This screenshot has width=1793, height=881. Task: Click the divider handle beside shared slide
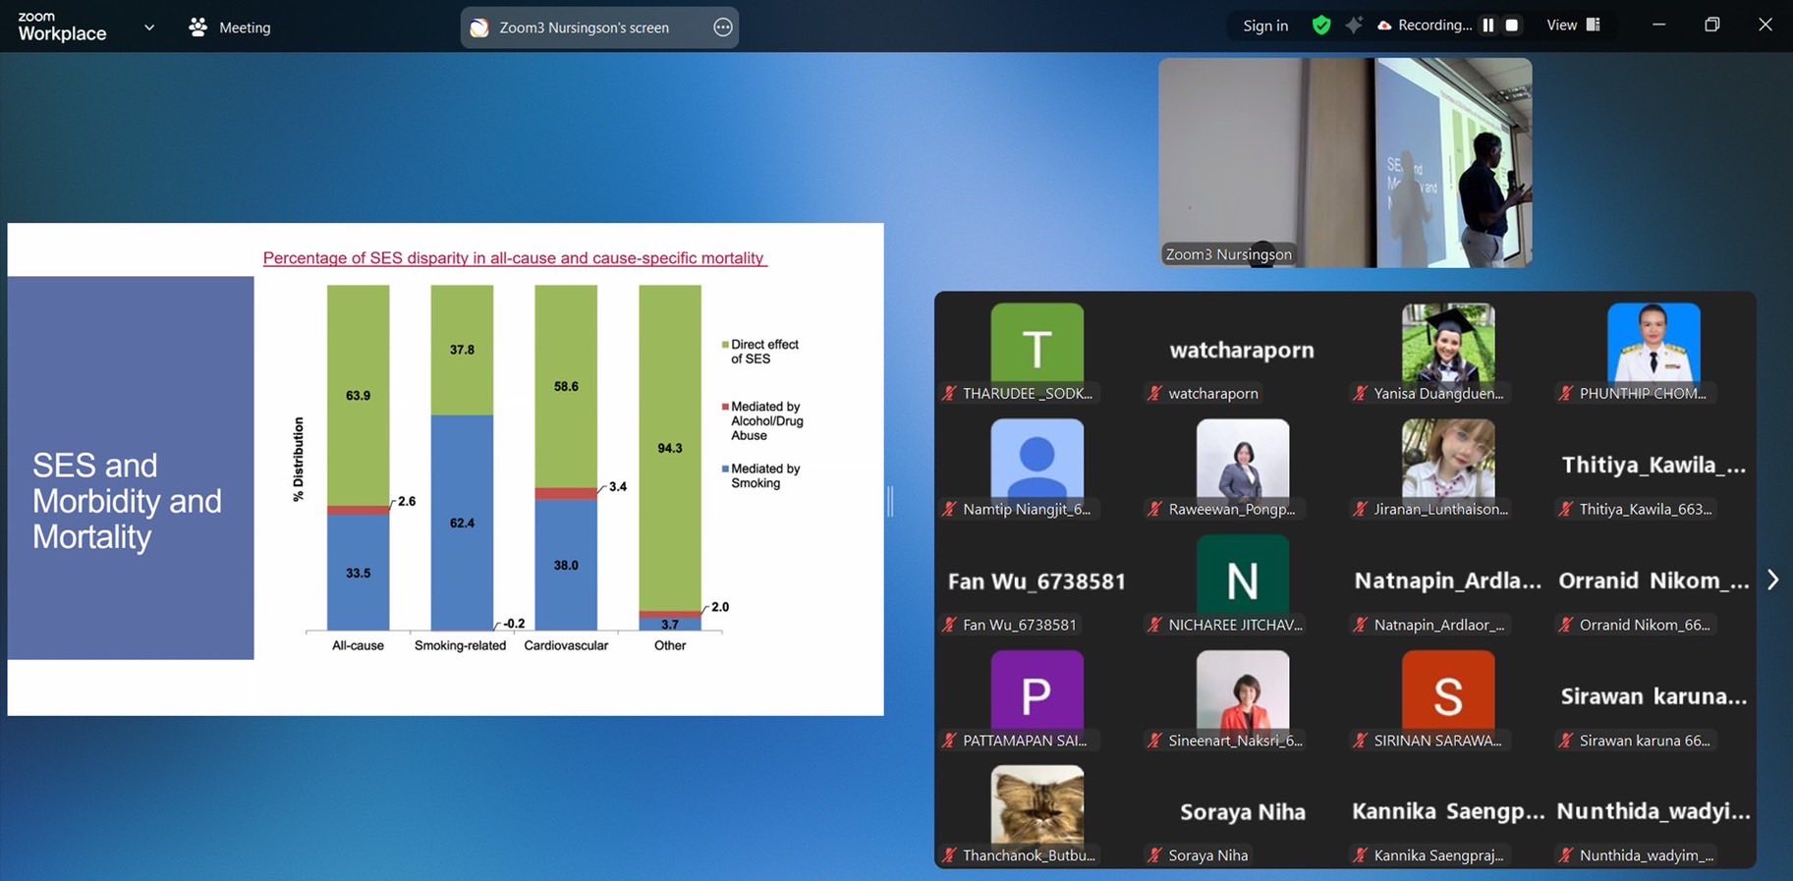coord(890,501)
